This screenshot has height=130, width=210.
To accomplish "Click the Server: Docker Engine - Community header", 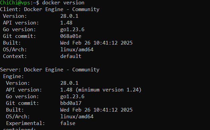I will coord(50,70).
